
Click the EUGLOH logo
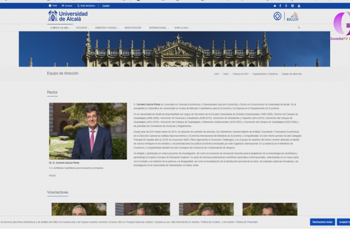coord(292,16)
